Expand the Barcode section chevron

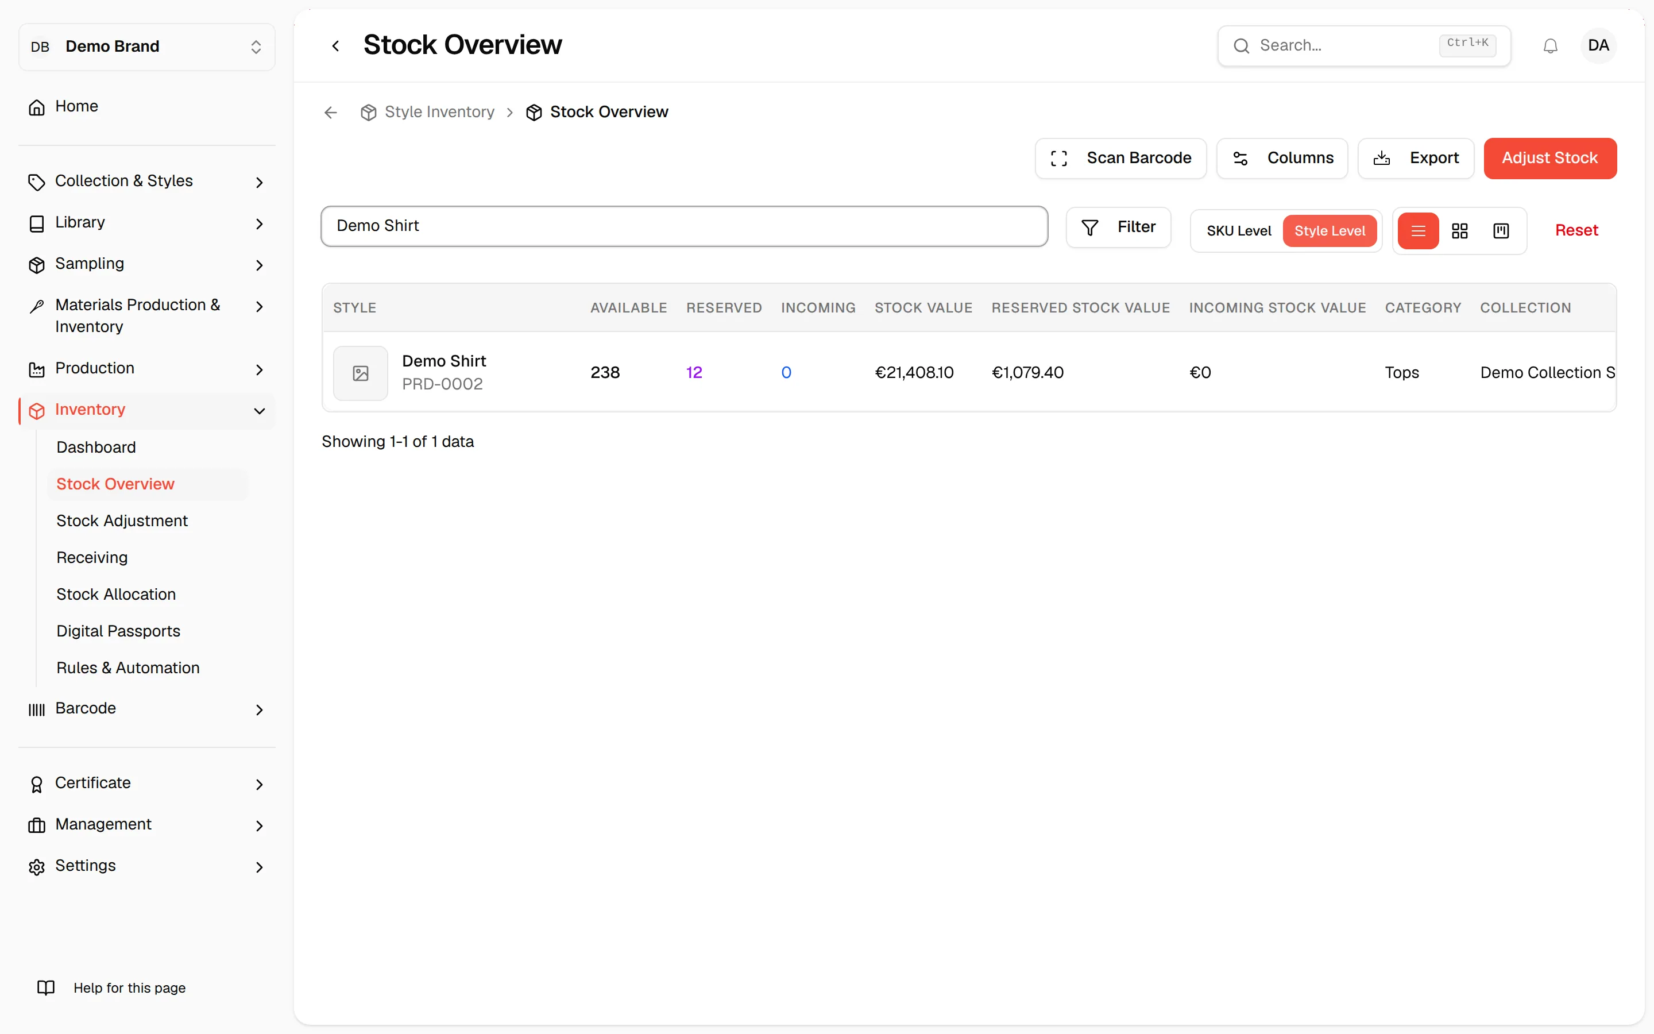click(260, 710)
